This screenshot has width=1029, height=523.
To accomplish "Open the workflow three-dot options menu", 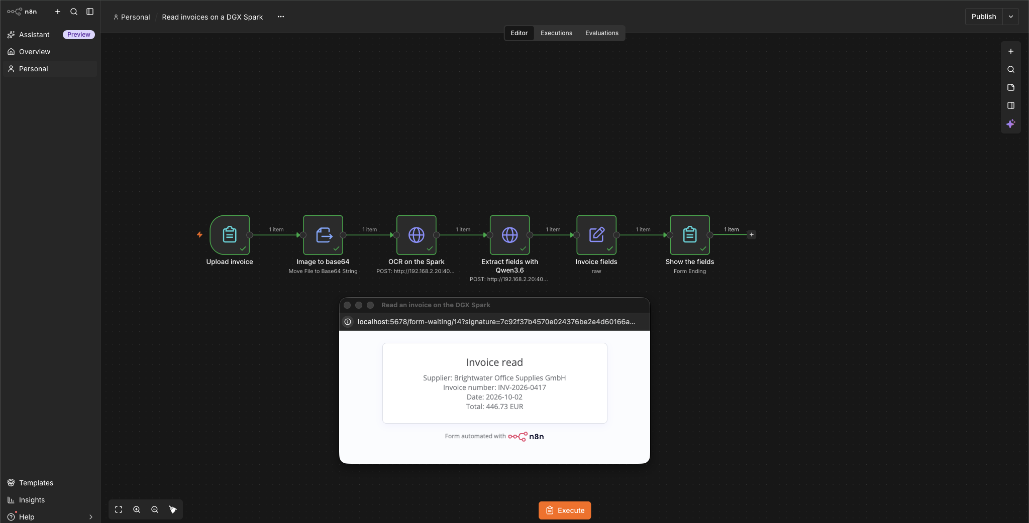I will click(281, 17).
